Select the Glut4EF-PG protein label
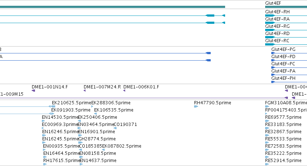 [283, 49]
